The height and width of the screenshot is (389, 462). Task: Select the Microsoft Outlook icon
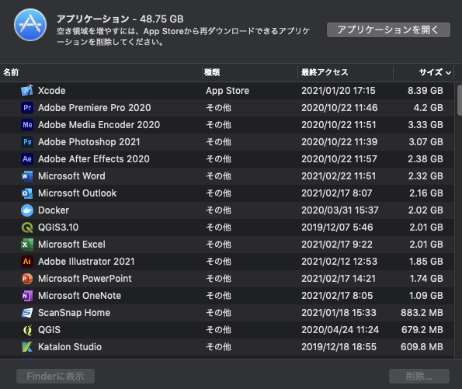pyautogui.click(x=27, y=193)
